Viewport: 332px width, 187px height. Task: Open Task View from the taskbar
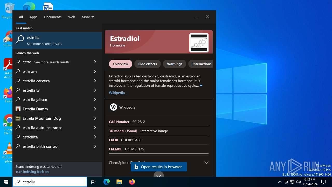pos(93,182)
